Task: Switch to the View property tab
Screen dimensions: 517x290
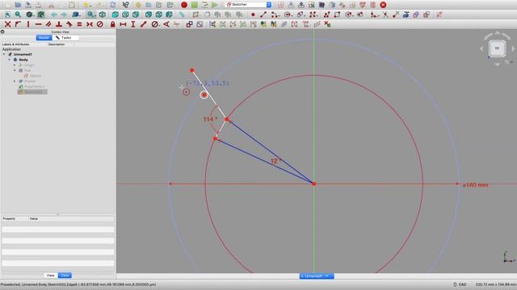Action: (x=50, y=275)
